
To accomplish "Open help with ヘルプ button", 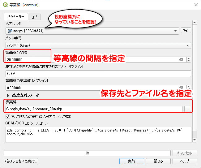I will click(185, 161).
